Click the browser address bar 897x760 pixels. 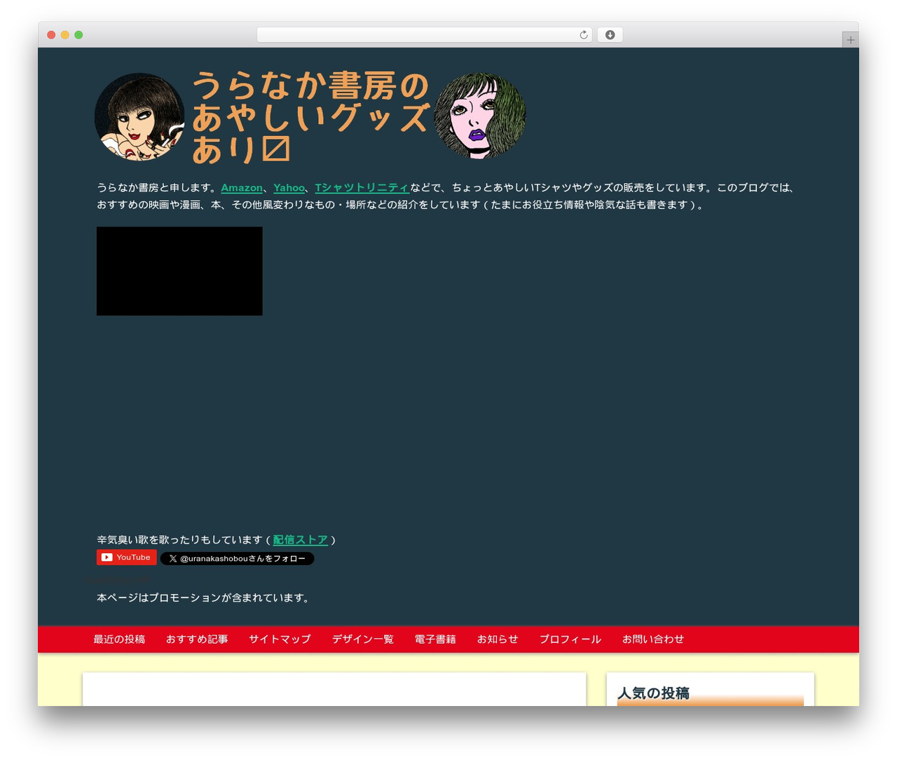[424, 35]
